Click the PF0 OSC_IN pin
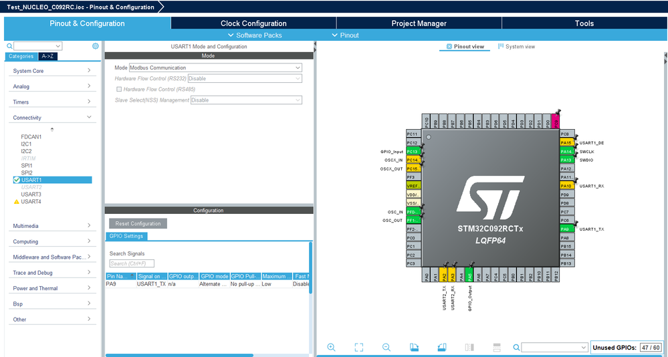Screen dimensions: 668x357 pos(413,212)
